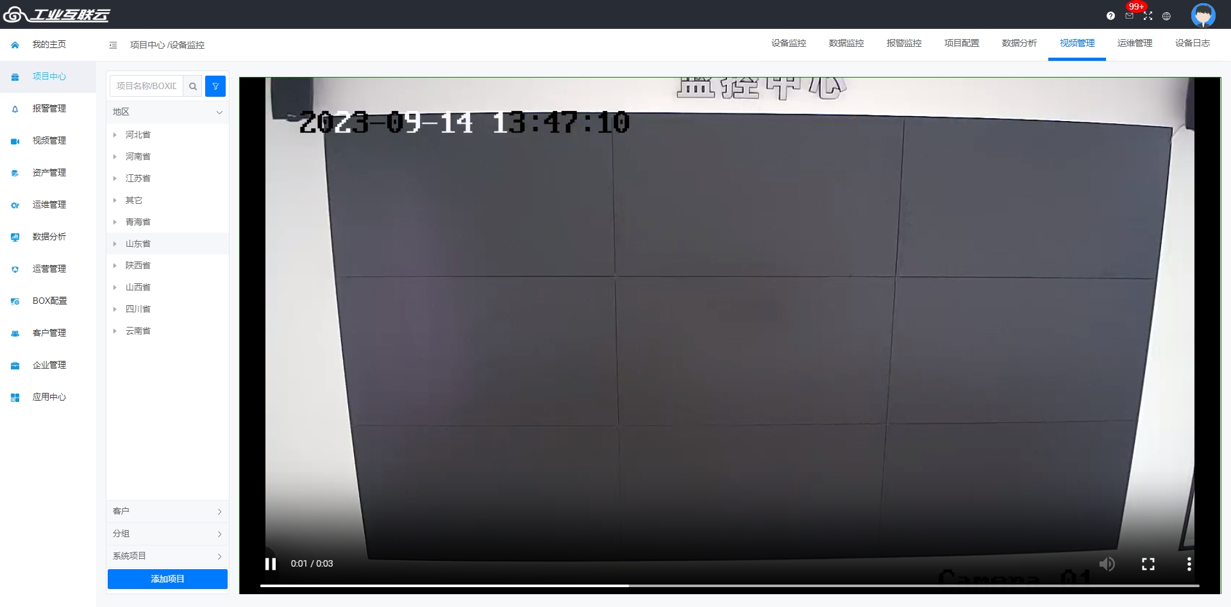Click the 运营管理 sidebar icon
The height and width of the screenshot is (607, 1231).
click(x=15, y=269)
